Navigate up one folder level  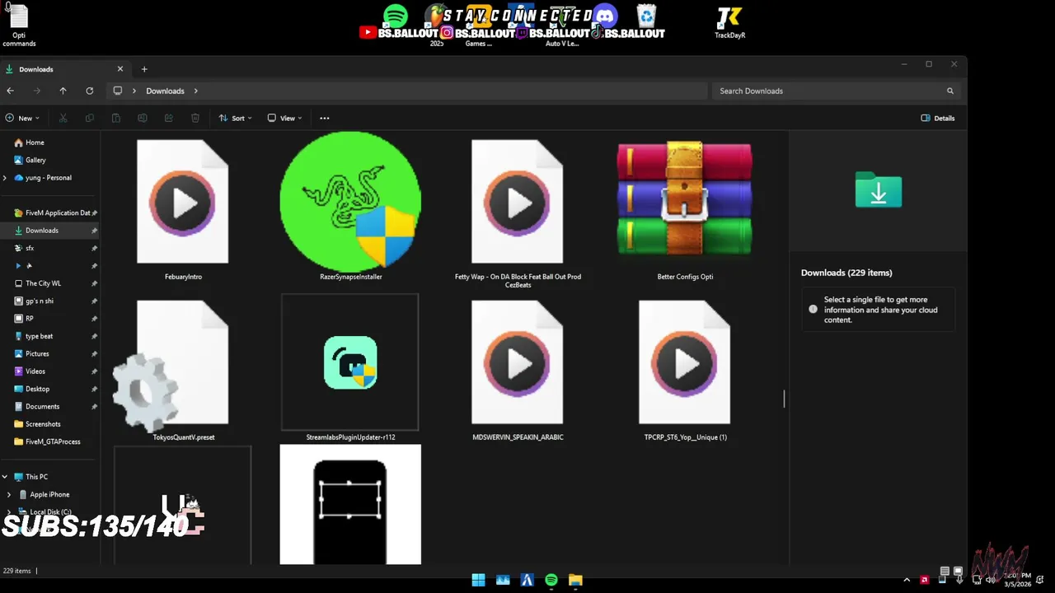[63, 91]
